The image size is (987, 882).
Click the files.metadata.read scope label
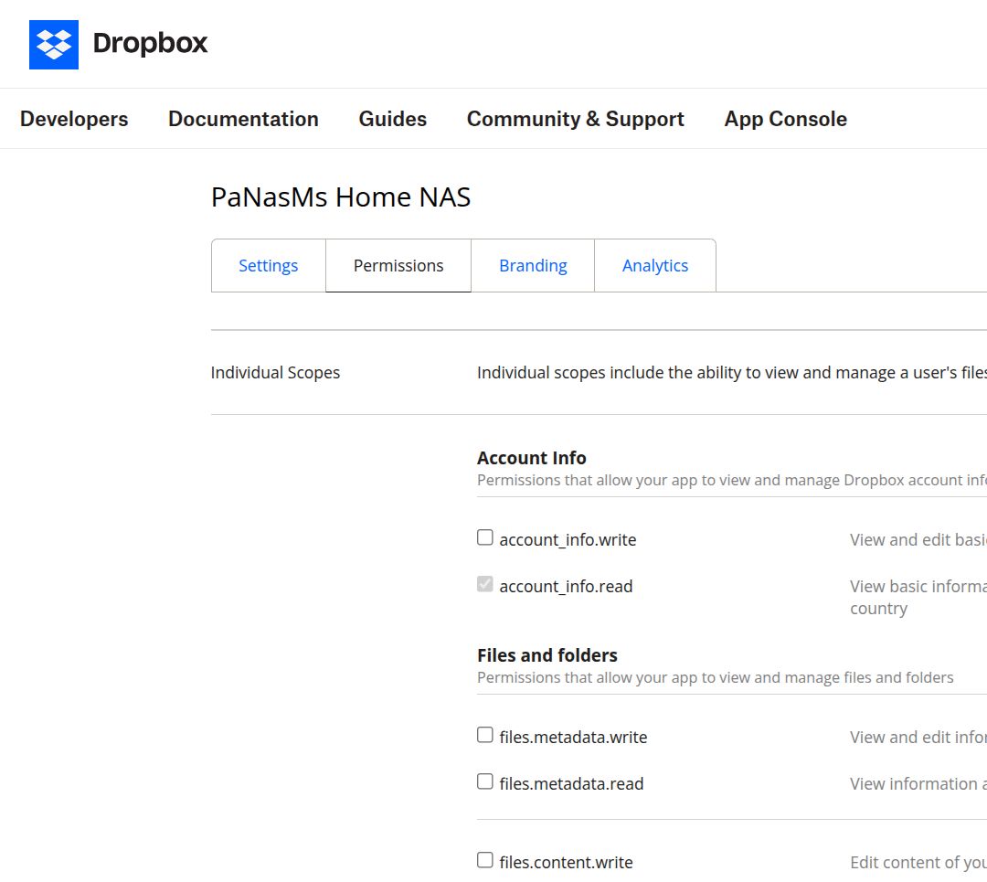[x=571, y=784]
